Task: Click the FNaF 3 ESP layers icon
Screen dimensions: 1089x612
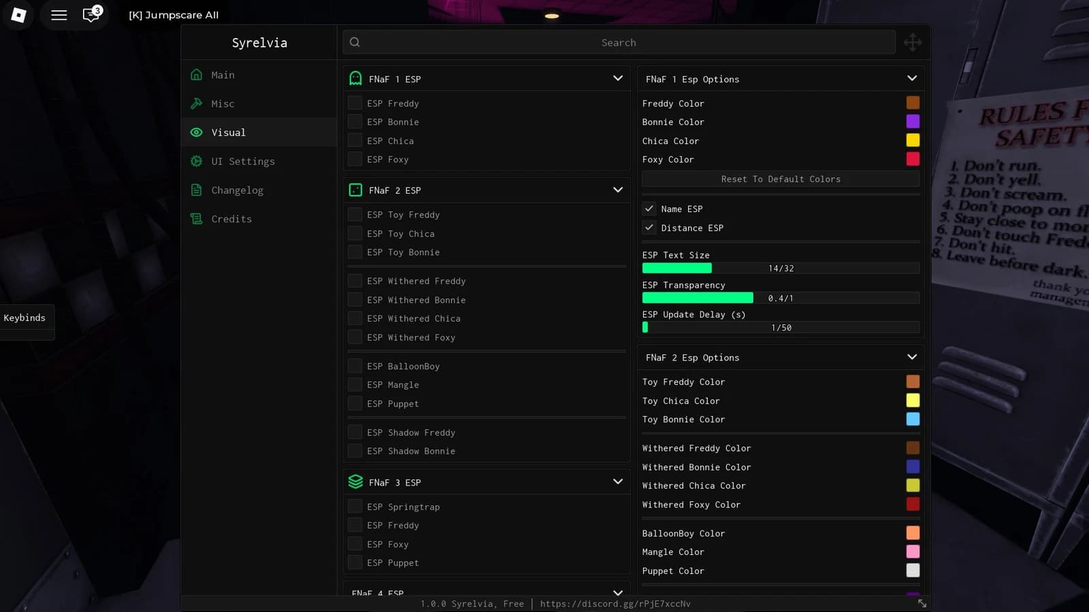Action: (355, 482)
